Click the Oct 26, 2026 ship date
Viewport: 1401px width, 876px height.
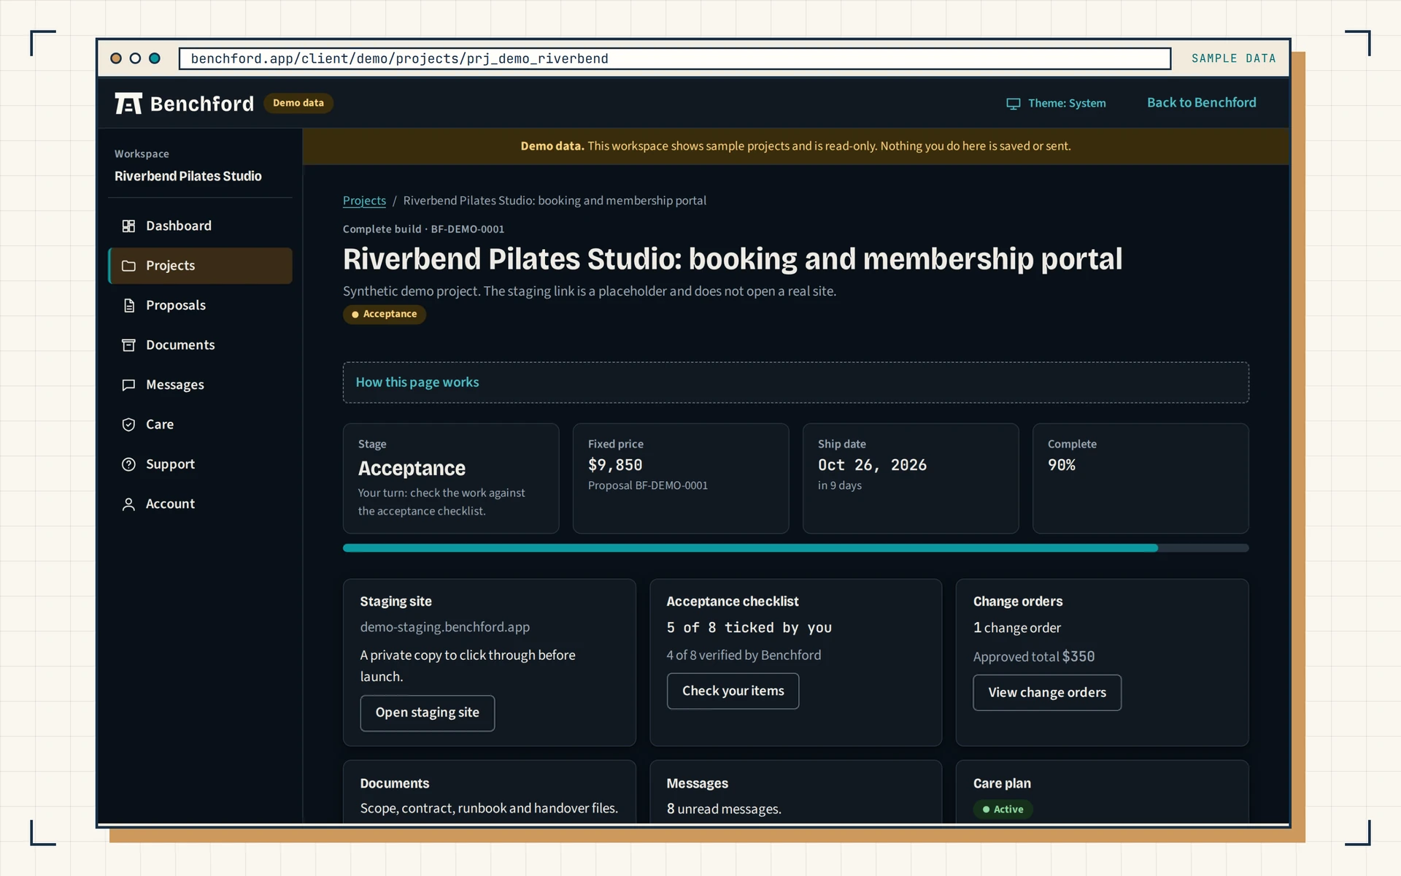(872, 465)
